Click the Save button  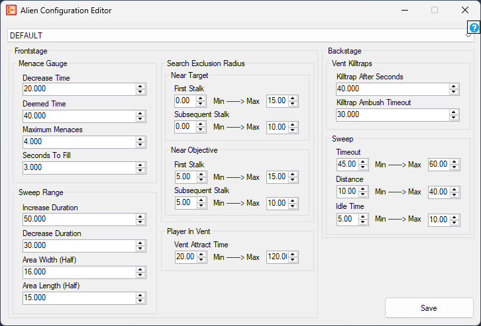(x=429, y=307)
